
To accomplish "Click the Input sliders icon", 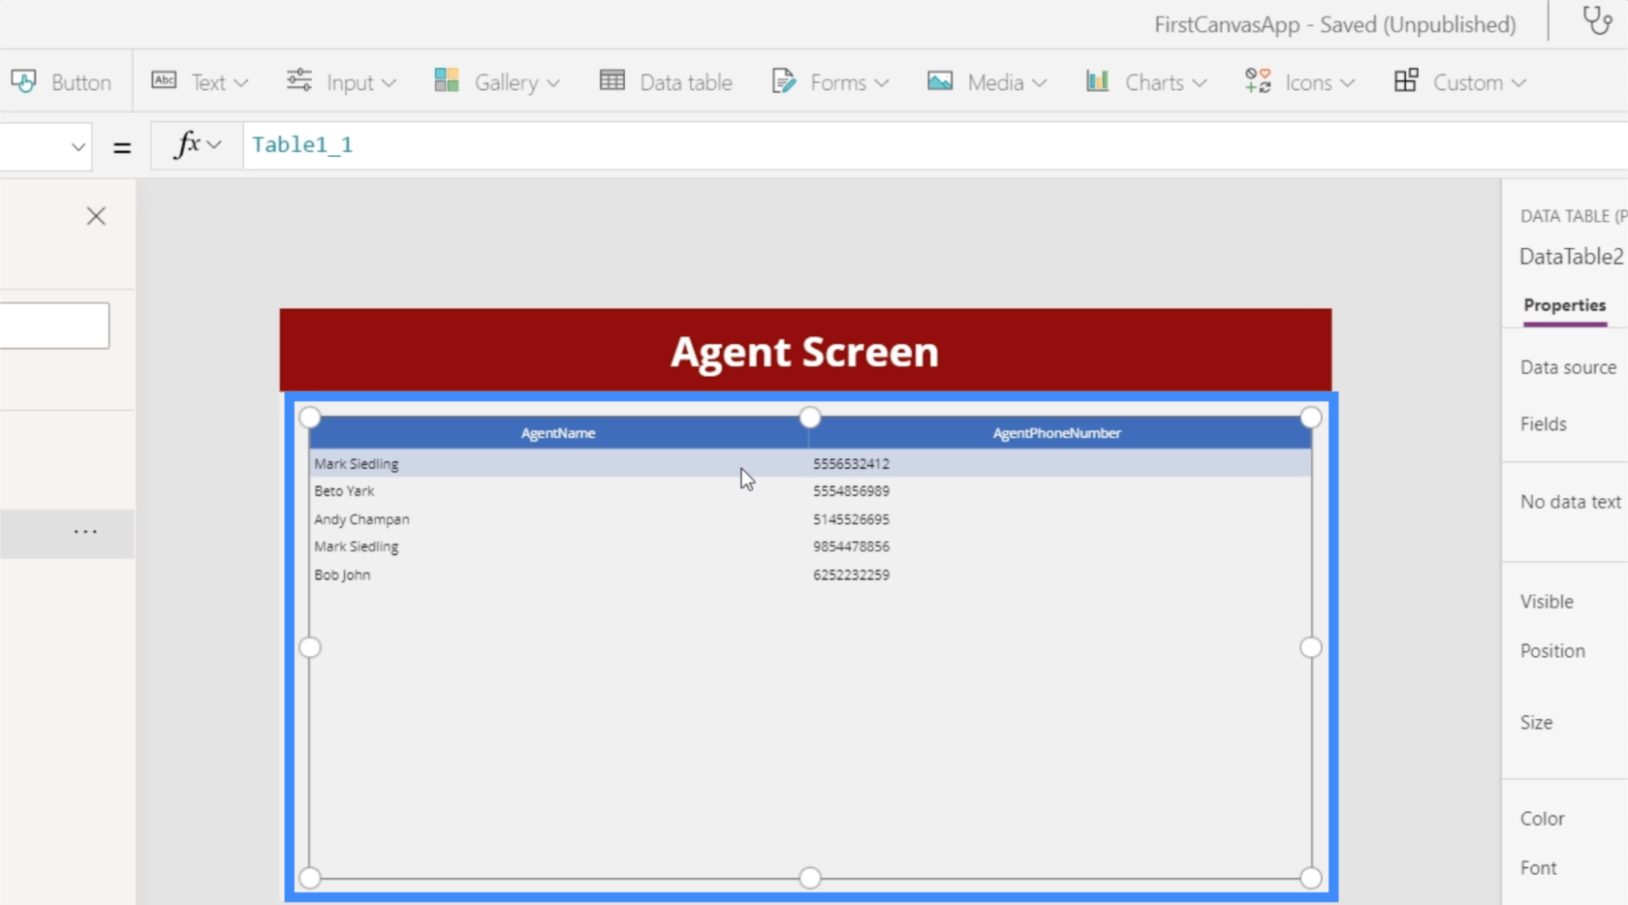I will click(x=299, y=80).
